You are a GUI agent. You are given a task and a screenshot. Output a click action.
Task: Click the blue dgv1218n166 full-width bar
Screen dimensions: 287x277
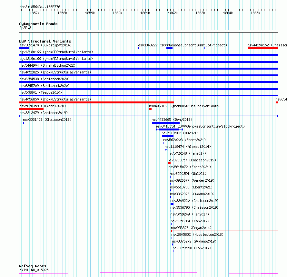coord(148,55)
